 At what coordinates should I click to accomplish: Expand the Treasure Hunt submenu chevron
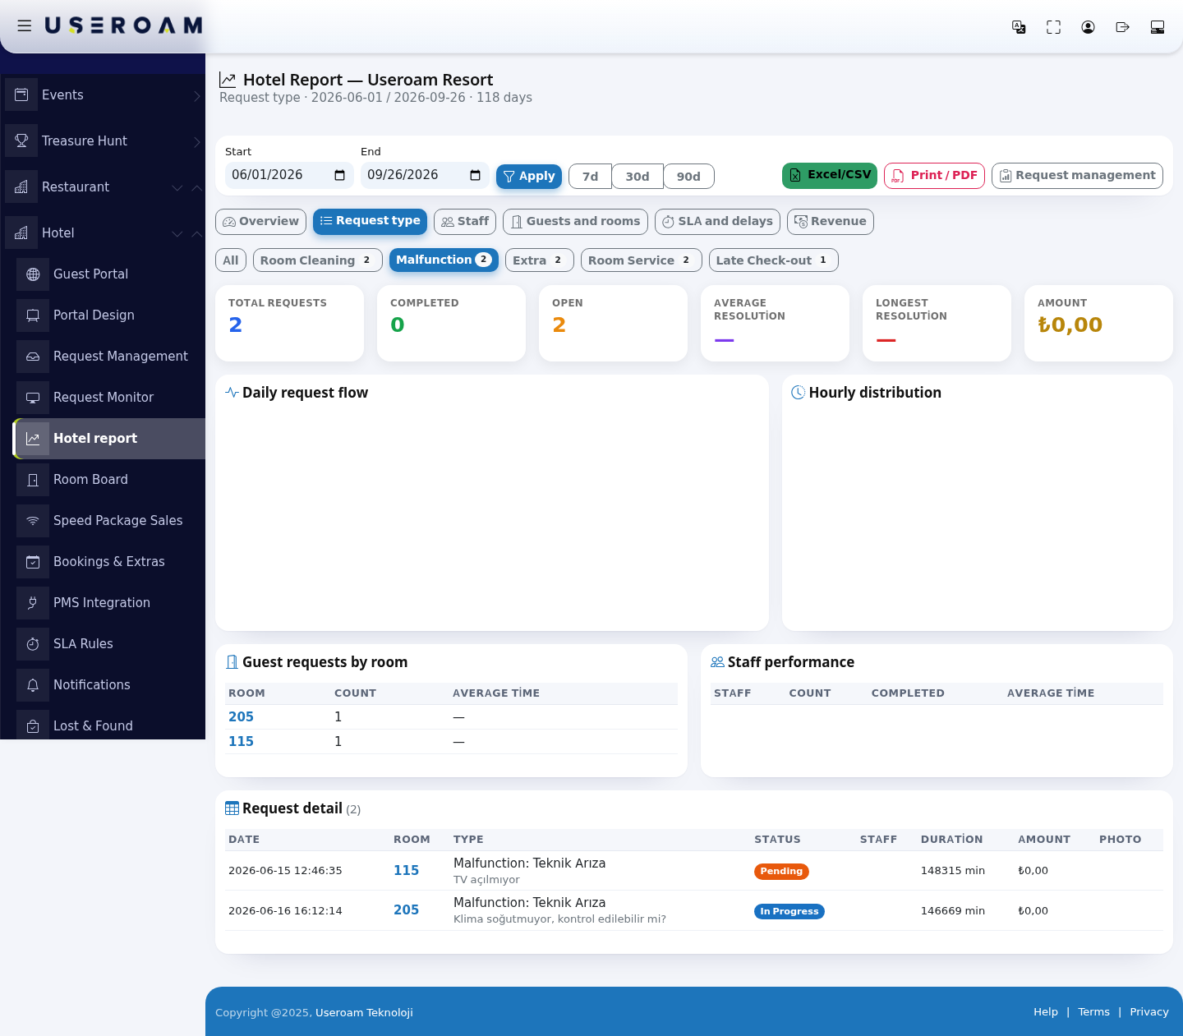point(196,141)
